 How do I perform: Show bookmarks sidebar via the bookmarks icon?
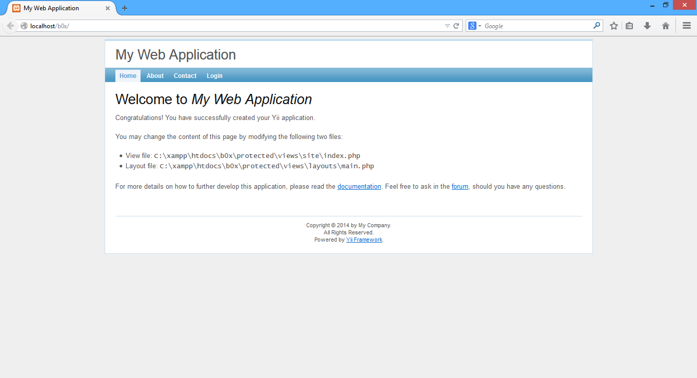tap(629, 25)
